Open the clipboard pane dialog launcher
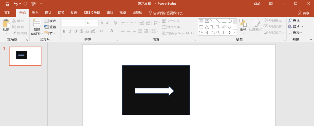 tap(27, 40)
